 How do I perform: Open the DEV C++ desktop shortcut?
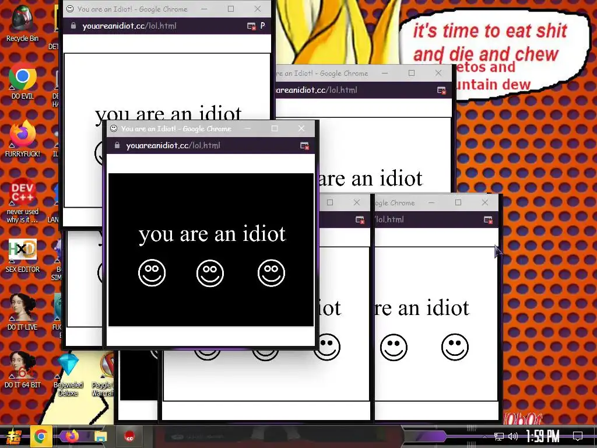(22, 201)
